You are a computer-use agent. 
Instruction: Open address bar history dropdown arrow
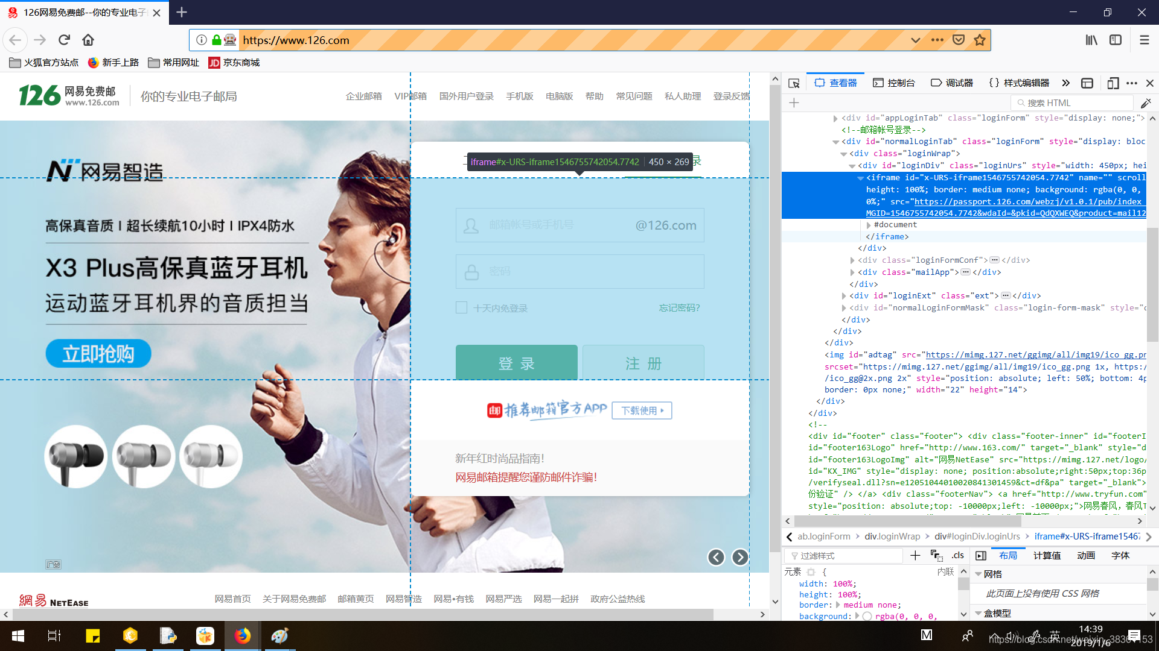coord(915,40)
